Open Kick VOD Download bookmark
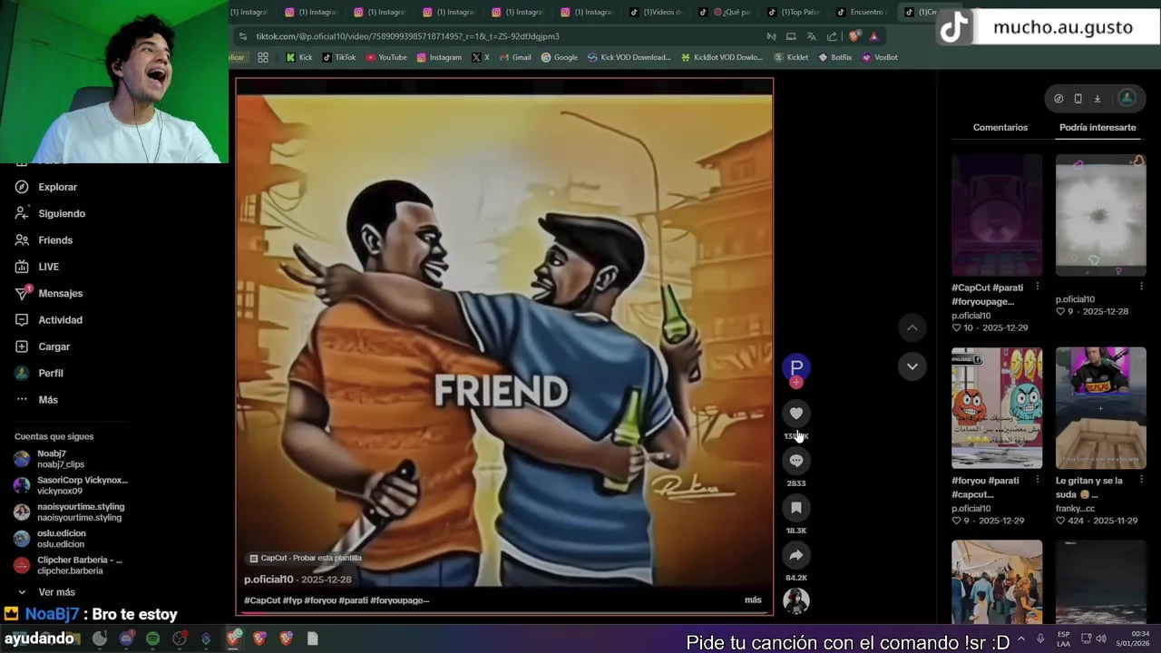Viewport: 1161px width, 653px height. 629,57
